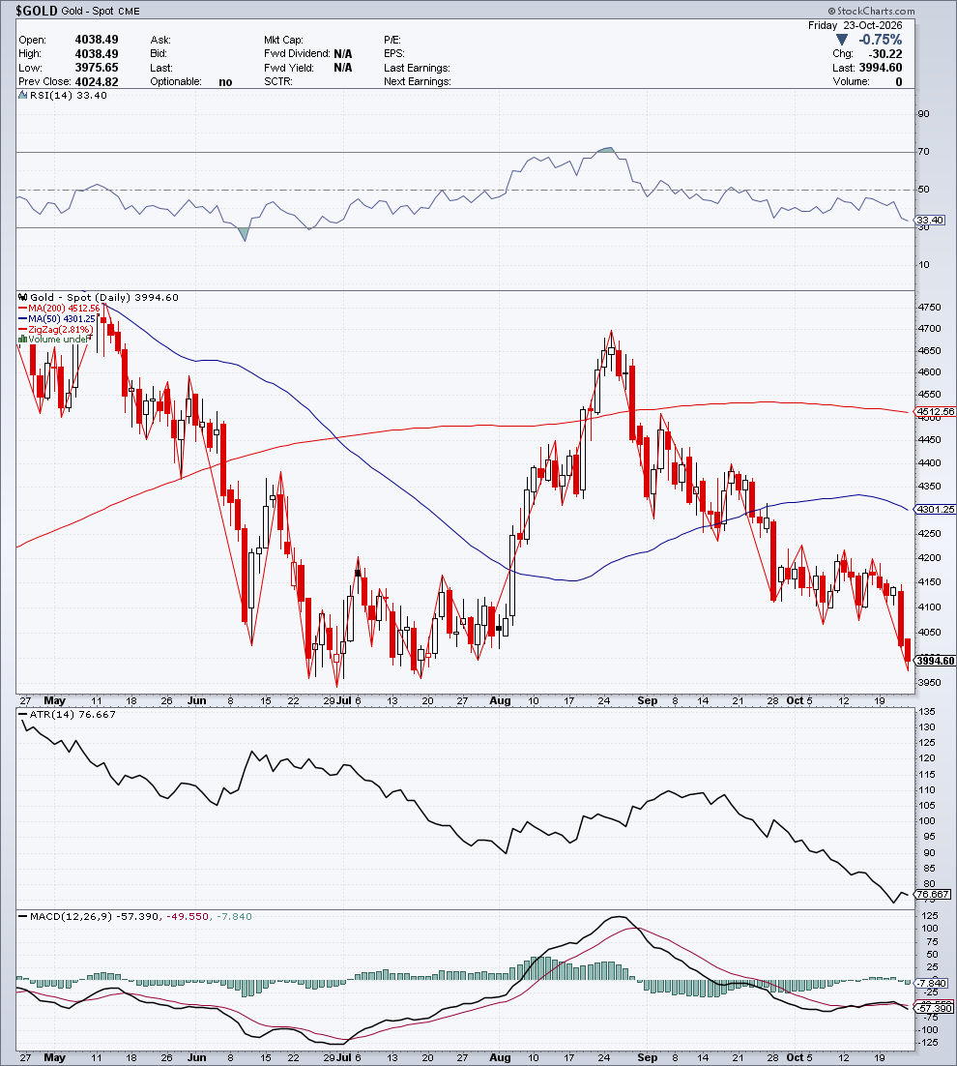Click the red line swatch beside ZigZag(2.81%)

[x=22, y=330]
